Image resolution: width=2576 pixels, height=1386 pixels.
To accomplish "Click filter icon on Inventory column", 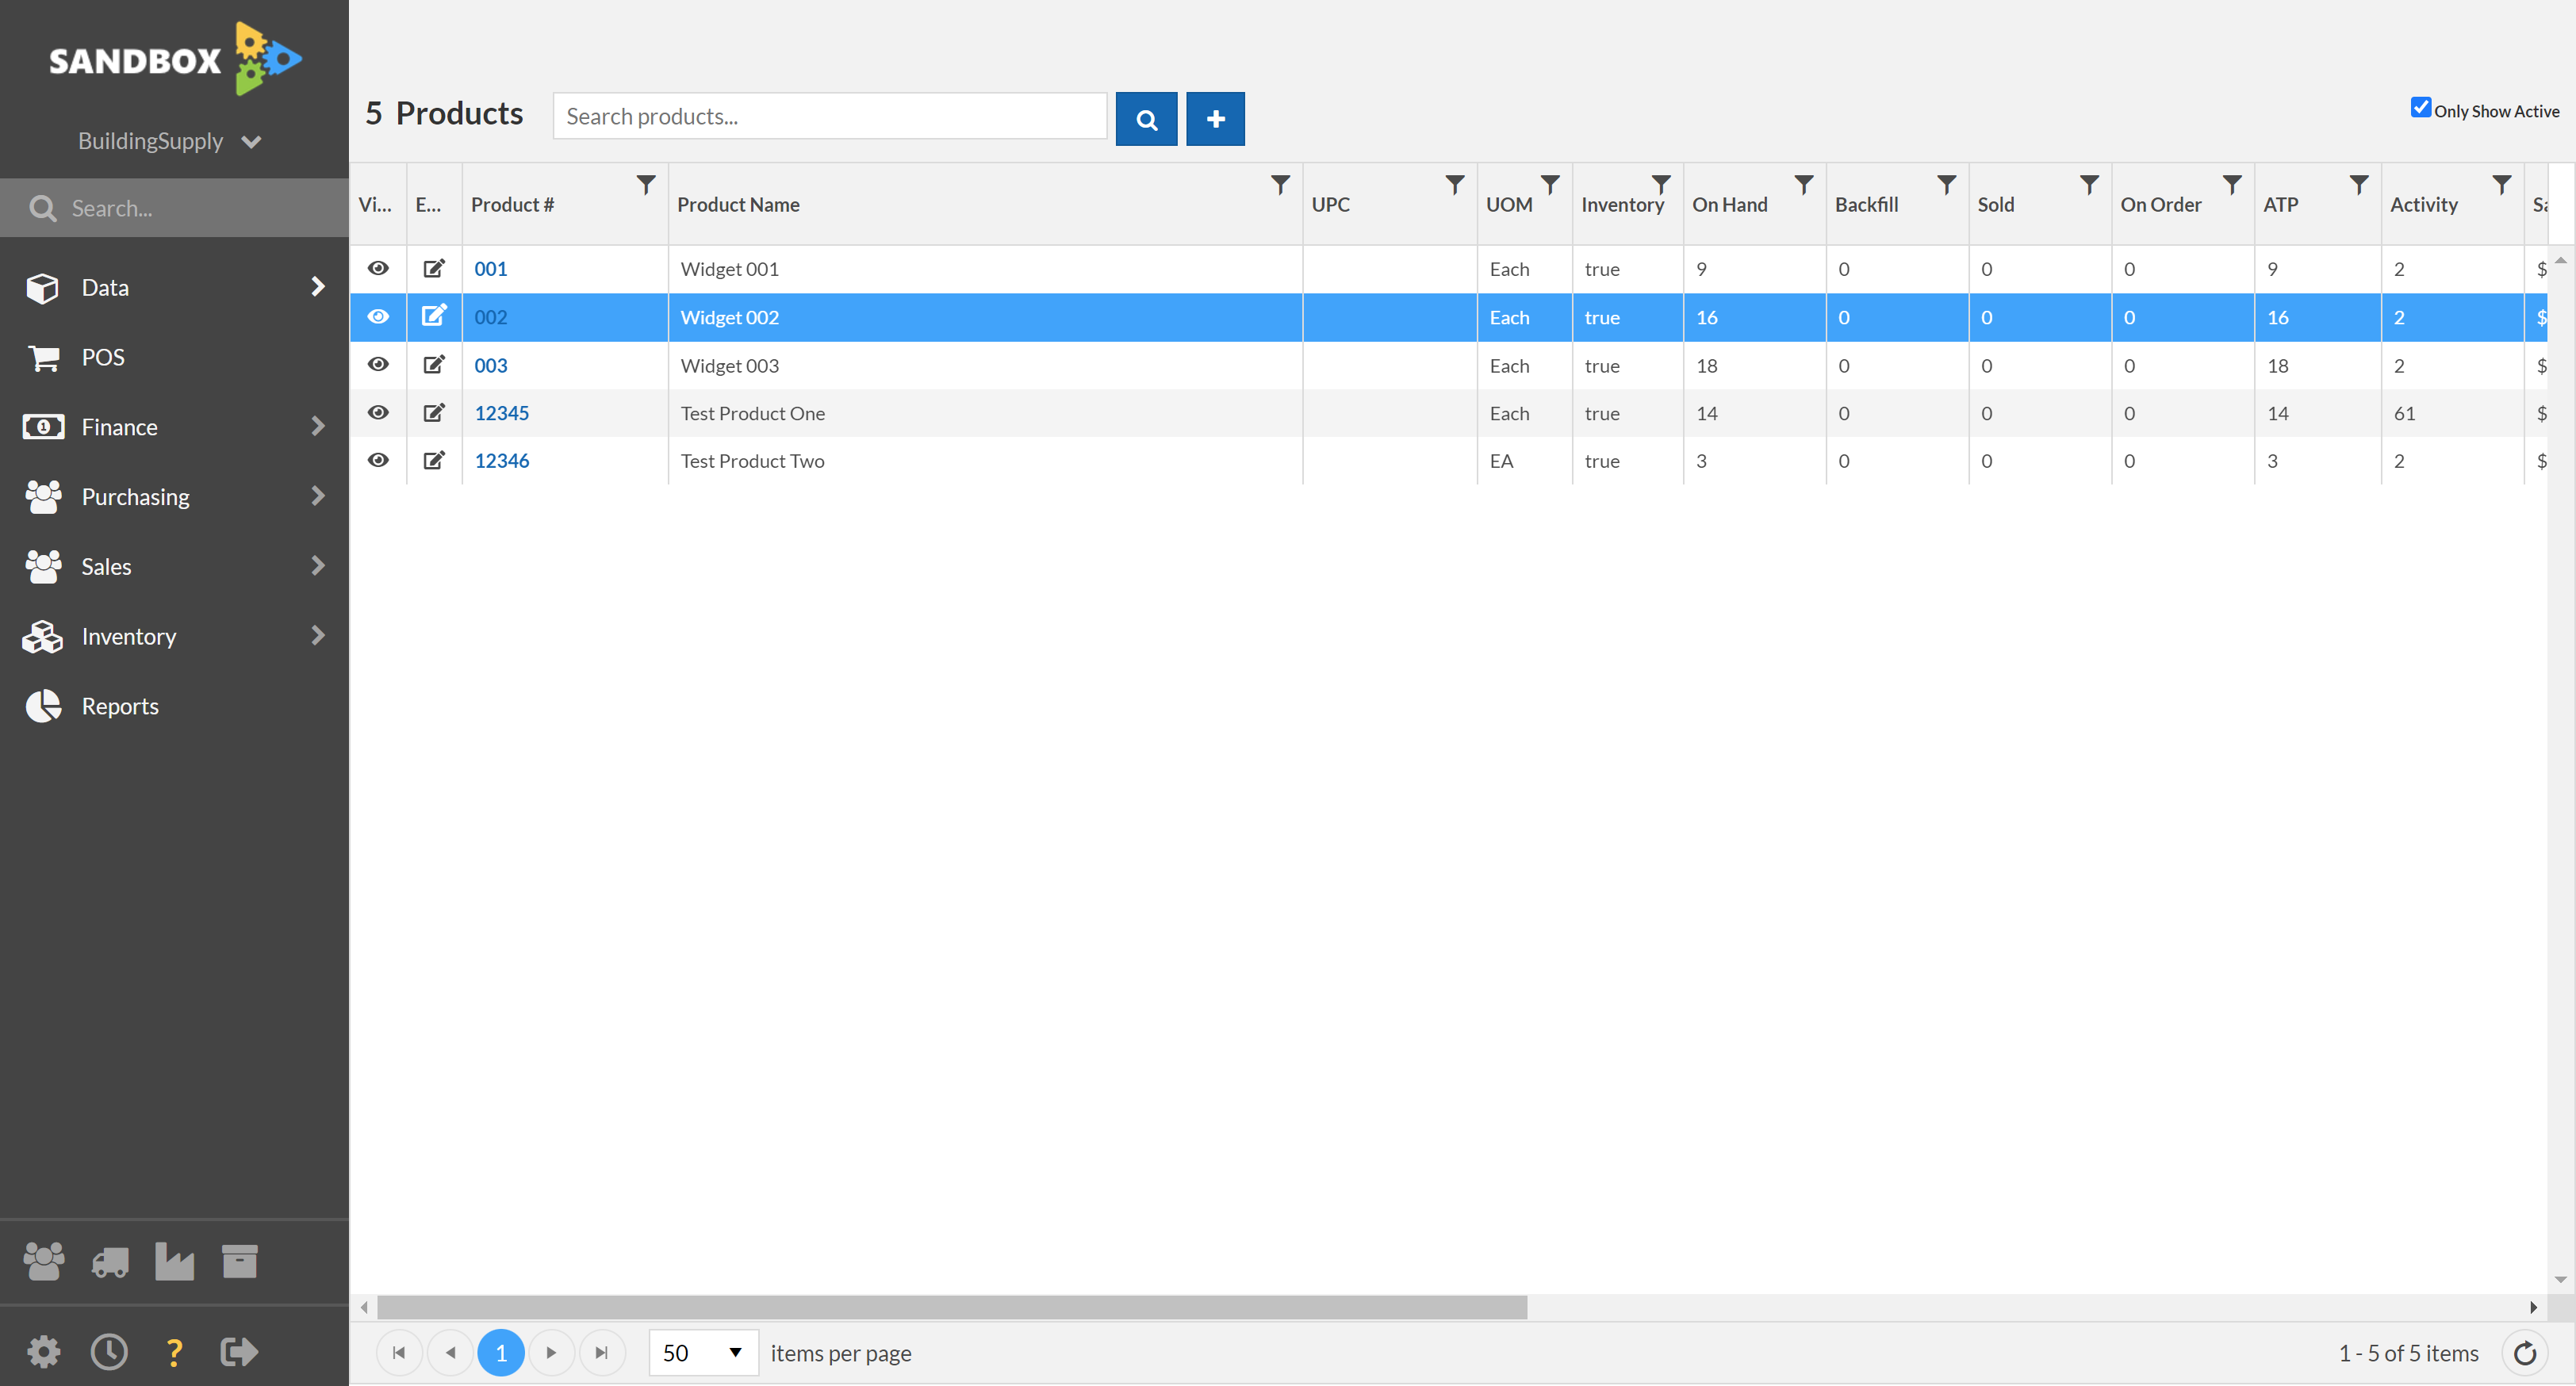I will coord(1661,185).
